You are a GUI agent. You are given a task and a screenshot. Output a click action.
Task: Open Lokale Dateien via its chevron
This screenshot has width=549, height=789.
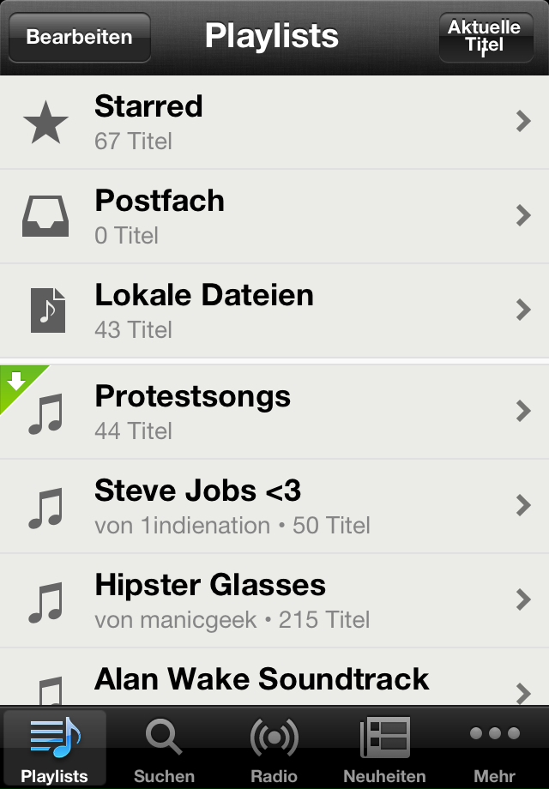tap(524, 310)
